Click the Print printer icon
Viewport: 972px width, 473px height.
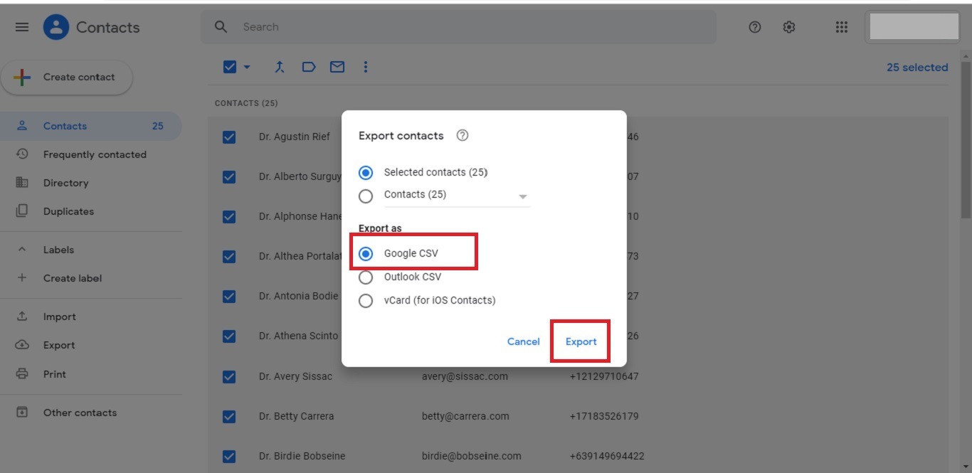click(22, 373)
